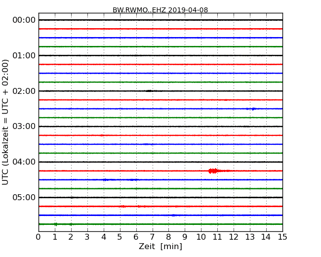
Task: Click the 03:00 time label
Action: point(24,127)
